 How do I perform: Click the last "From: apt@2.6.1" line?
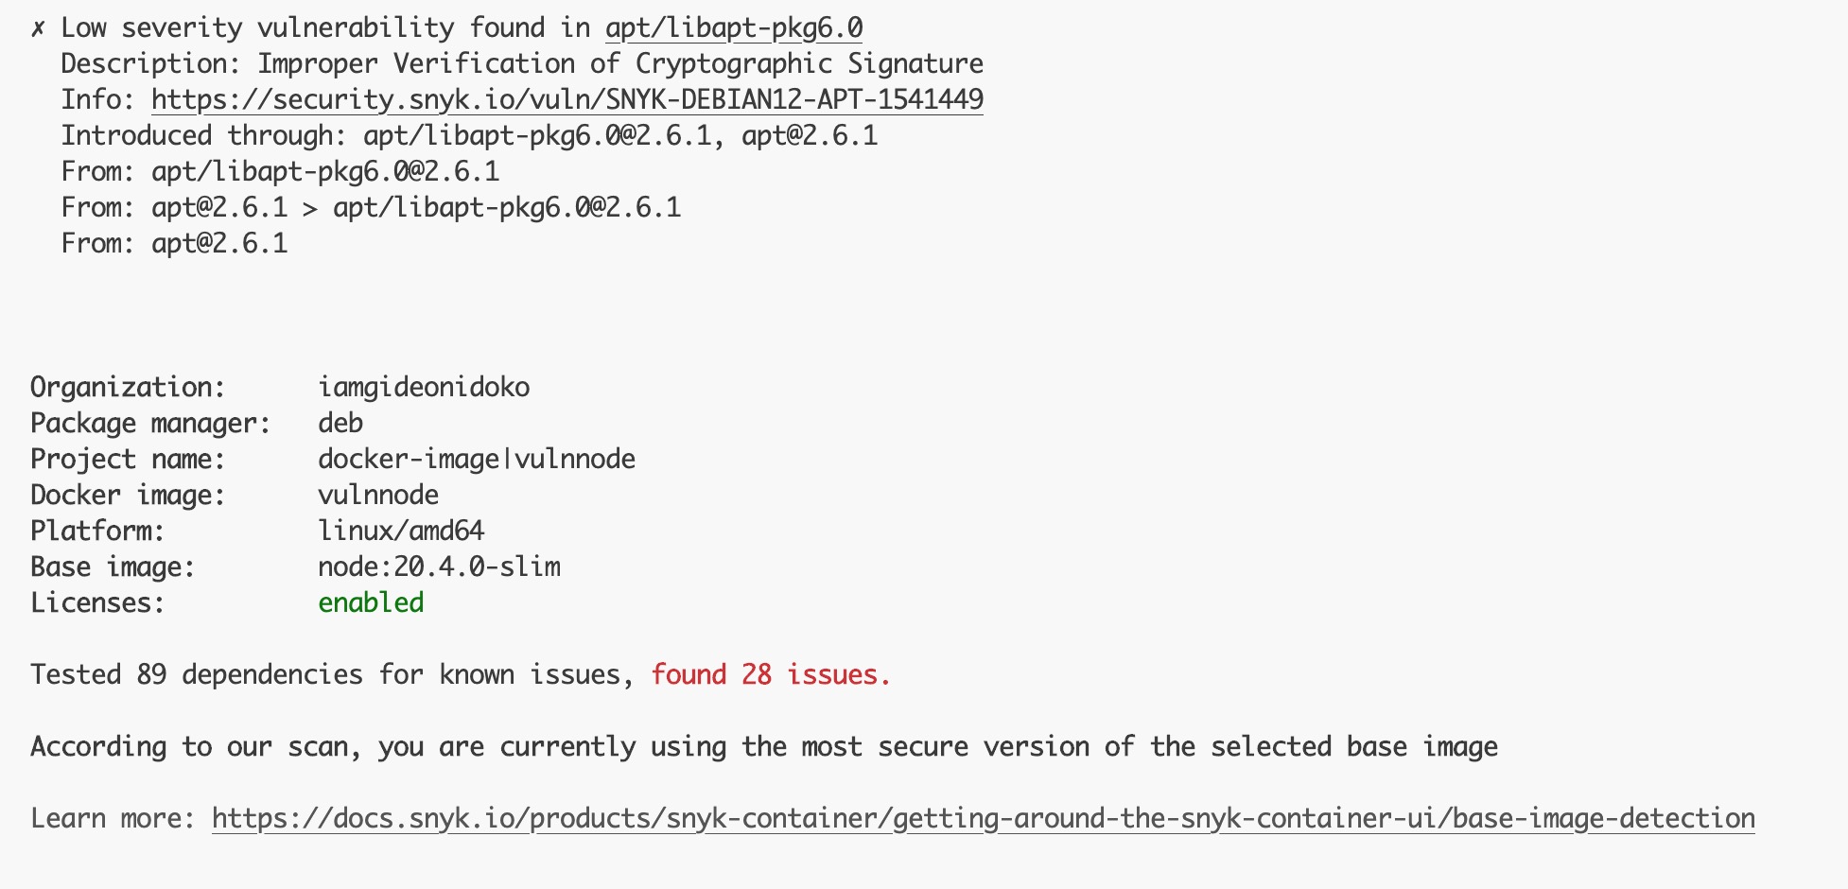click(x=174, y=243)
